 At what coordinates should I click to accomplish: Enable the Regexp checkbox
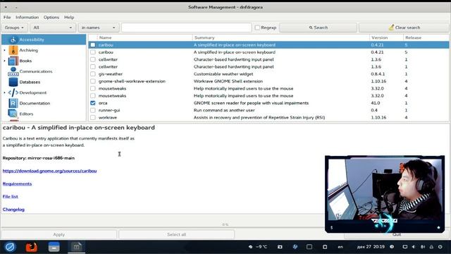pos(257,28)
